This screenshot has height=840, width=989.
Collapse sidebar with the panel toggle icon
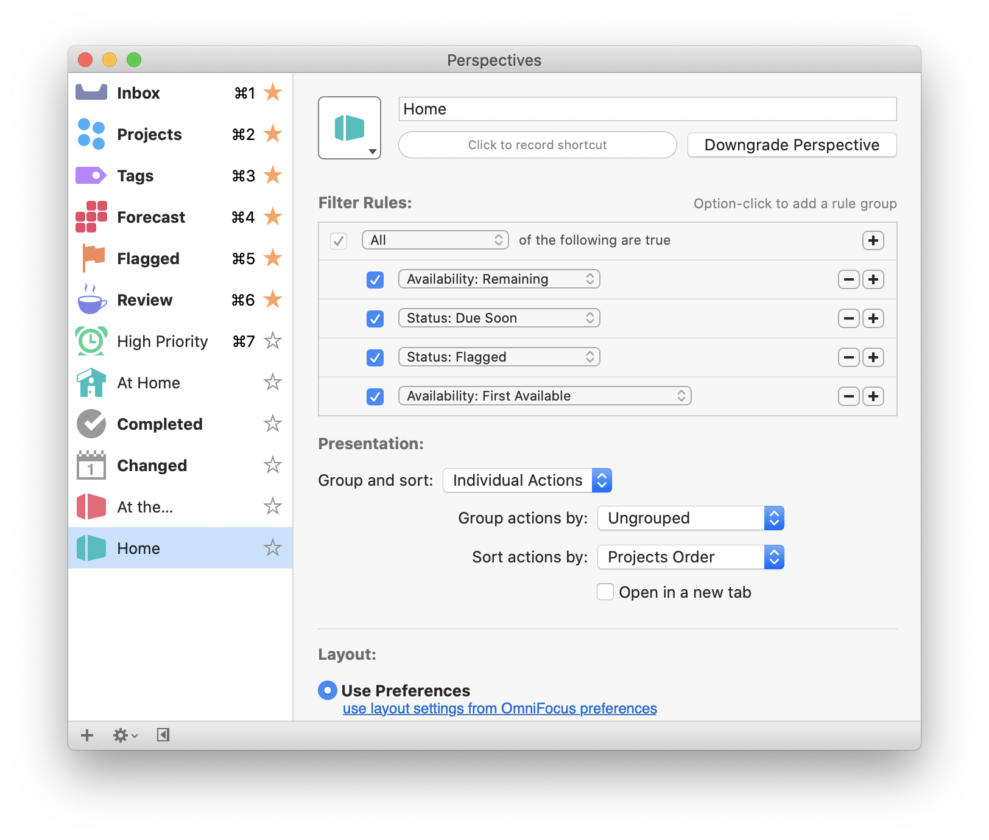(x=163, y=735)
